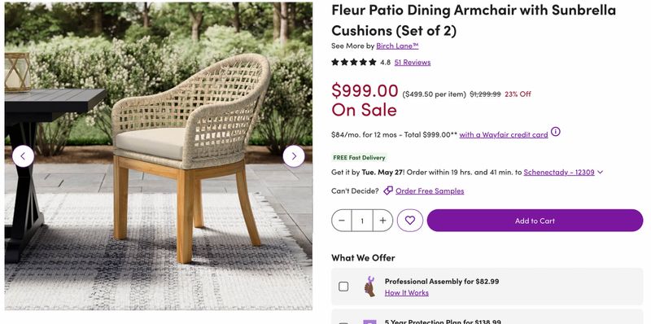Check the Professional Assembly checkbox
Image resolution: width=651 pixels, height=324 pixels.
pos(343,287)
